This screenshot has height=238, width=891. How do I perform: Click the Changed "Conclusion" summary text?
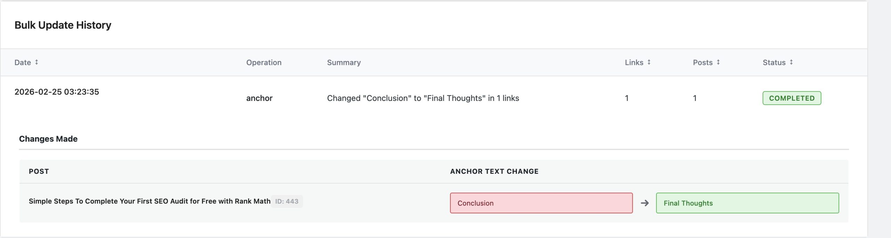(423, 98)
